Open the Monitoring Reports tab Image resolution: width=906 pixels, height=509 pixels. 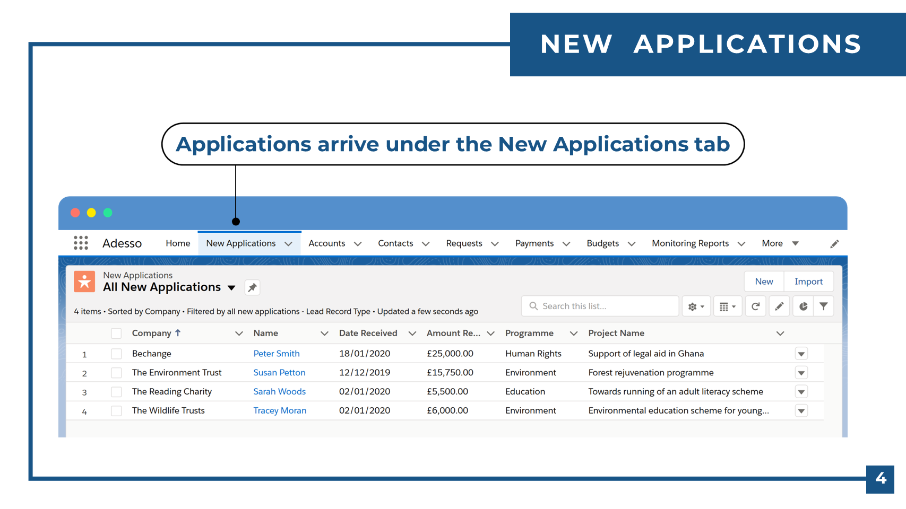(690, 243)
